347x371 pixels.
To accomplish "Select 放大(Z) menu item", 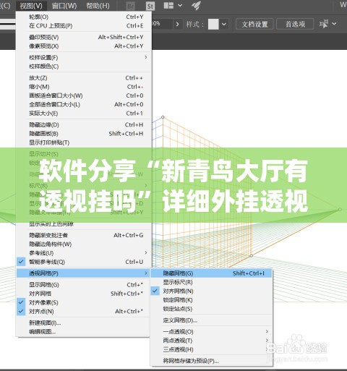I will tap(84, 78).
